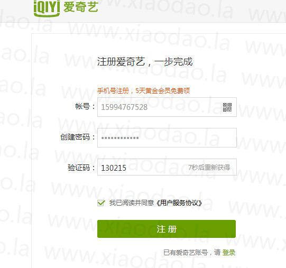Screen dimensions: 286x268
Task: Click the orange 手机号注册 promo text
Action: (x=113, y=91)
